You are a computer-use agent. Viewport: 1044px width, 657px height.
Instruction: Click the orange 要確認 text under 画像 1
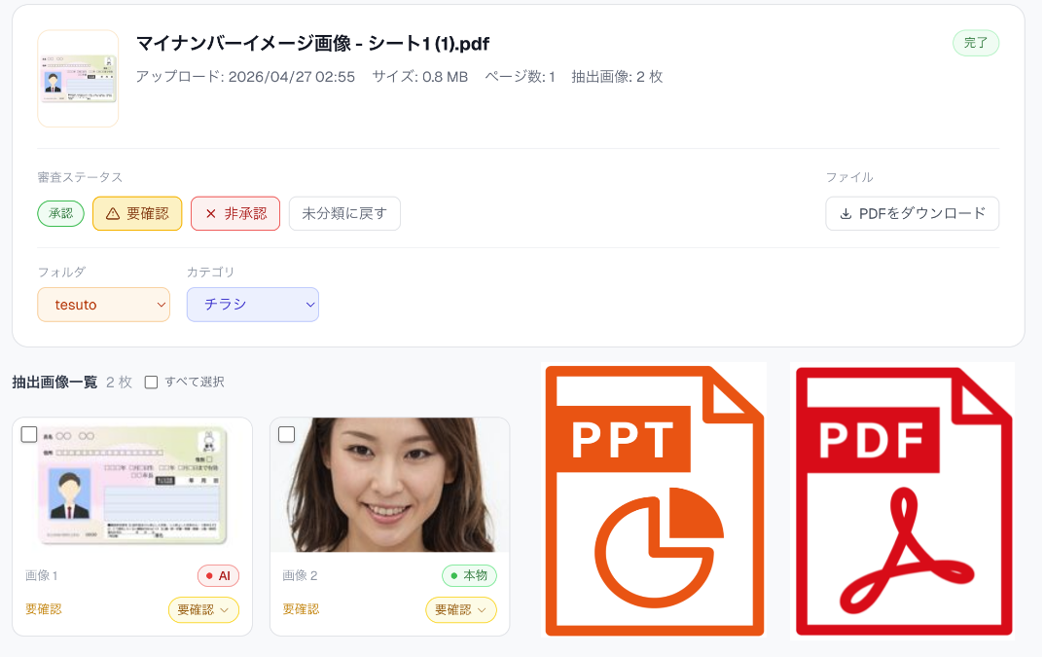[43, 609]
